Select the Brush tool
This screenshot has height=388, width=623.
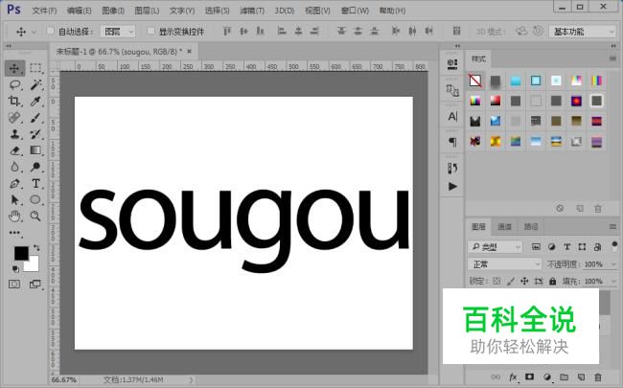pos(35,118)
